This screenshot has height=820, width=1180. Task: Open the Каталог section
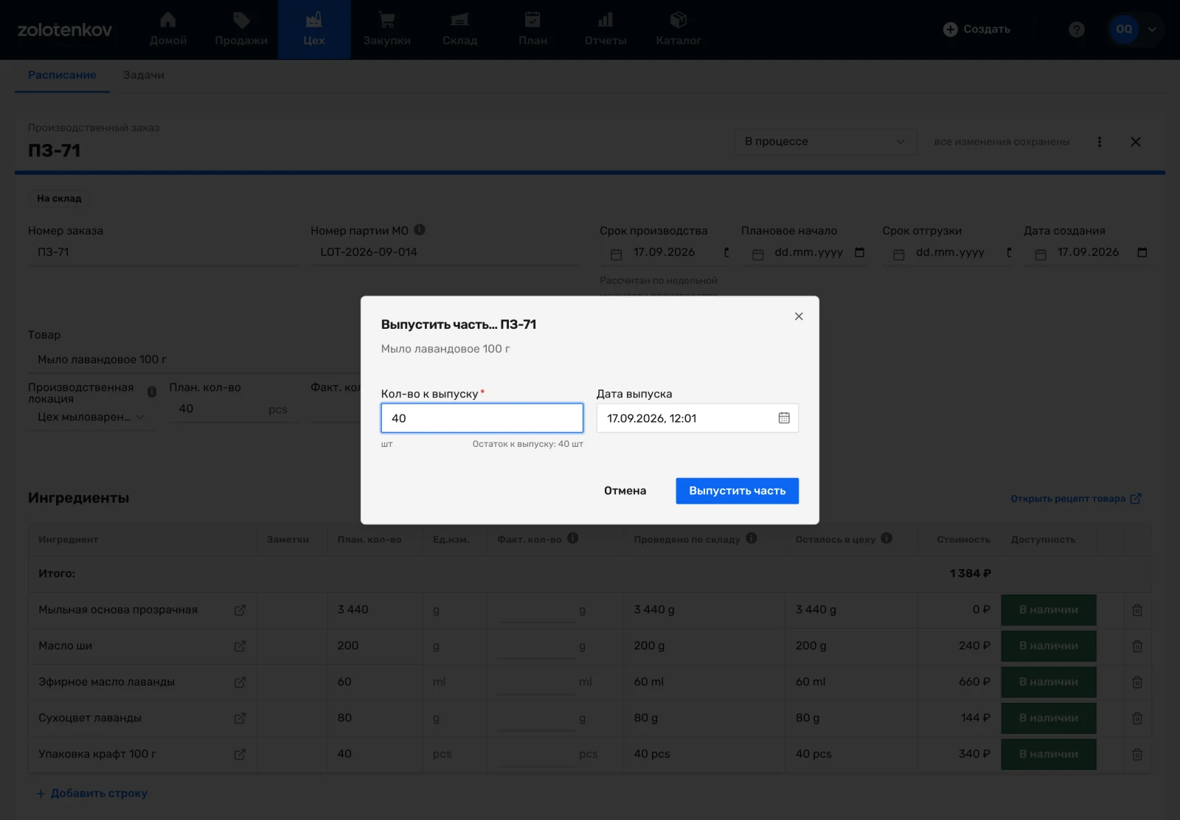[x=678, y=29]
